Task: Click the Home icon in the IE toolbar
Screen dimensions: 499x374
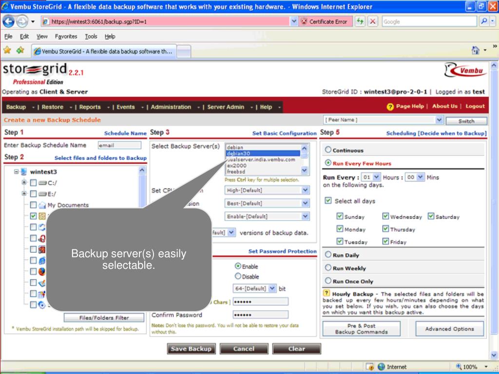Action: coord(475,50)
